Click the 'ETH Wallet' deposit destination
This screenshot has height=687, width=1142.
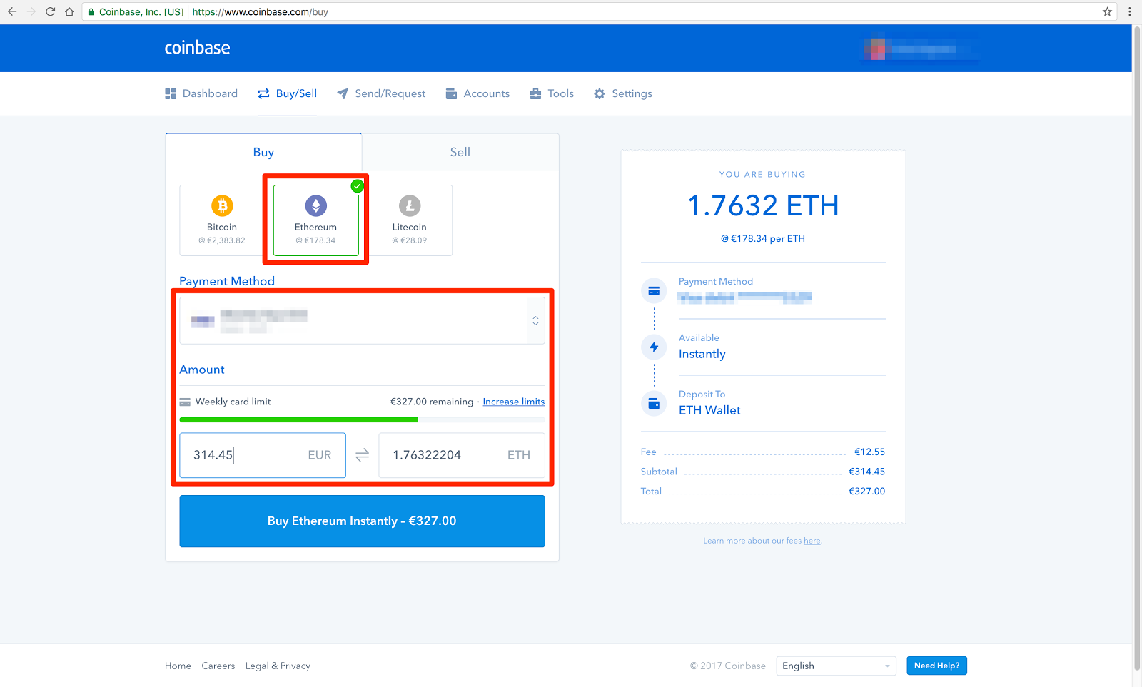click(709, 410)
